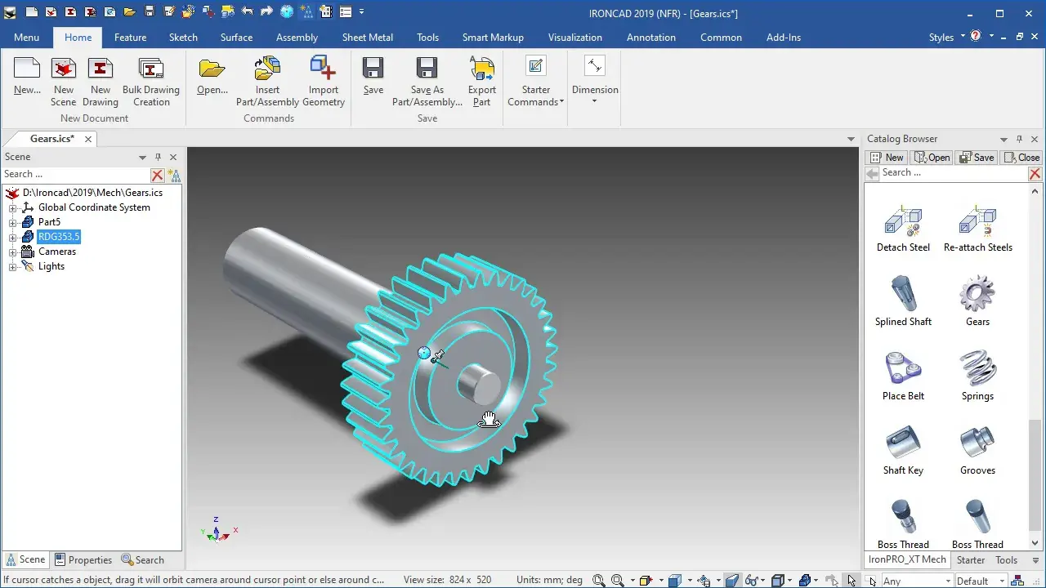Toggle pin on the Scene panel
The height and width of the screenshot is (588, 1046).
click(159, 157)
